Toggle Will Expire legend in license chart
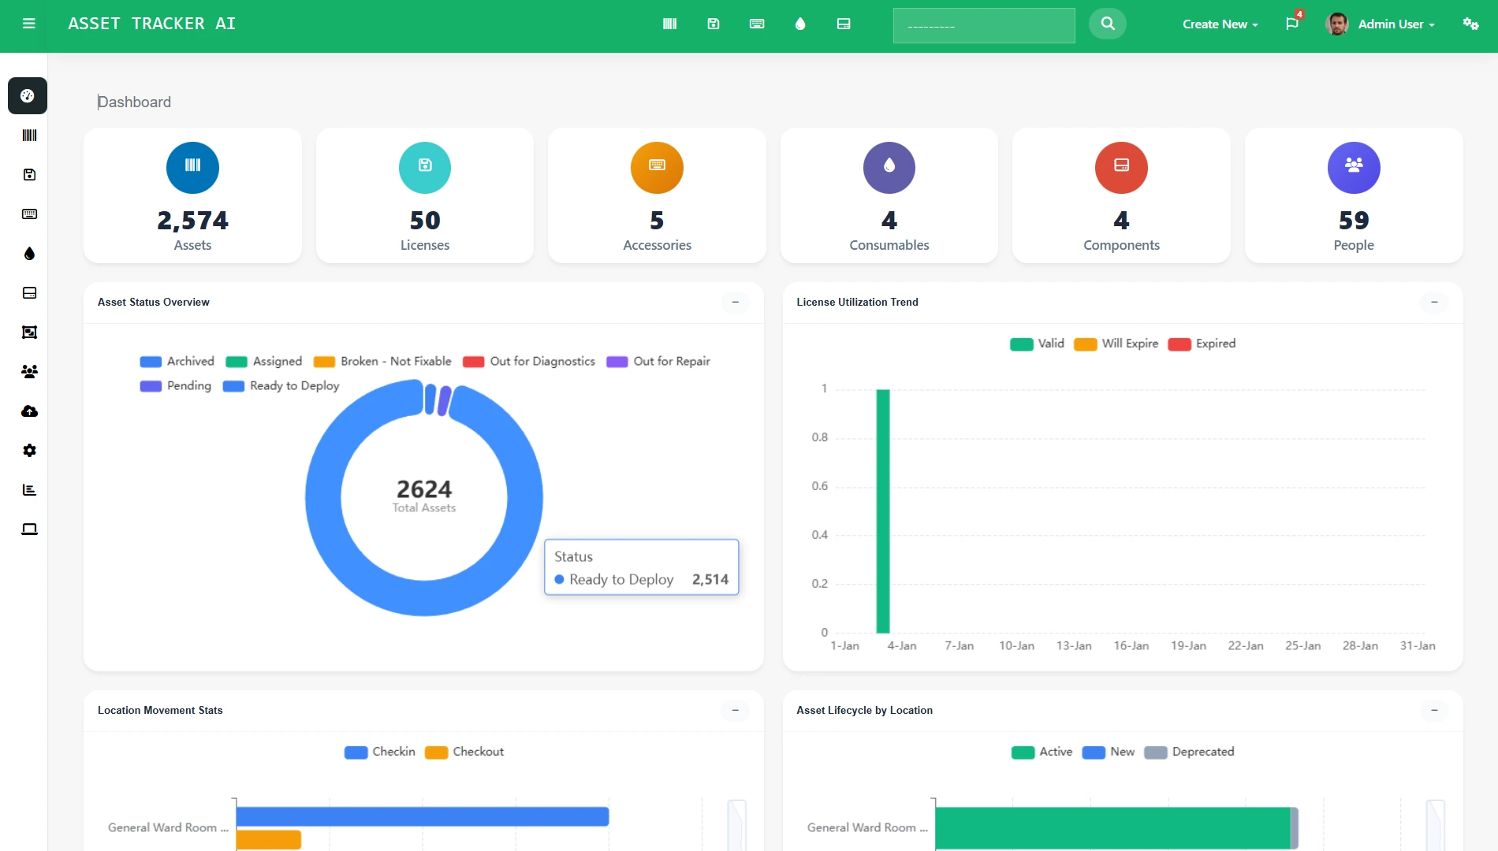 pyautogui.click(x=1116, y=344)
